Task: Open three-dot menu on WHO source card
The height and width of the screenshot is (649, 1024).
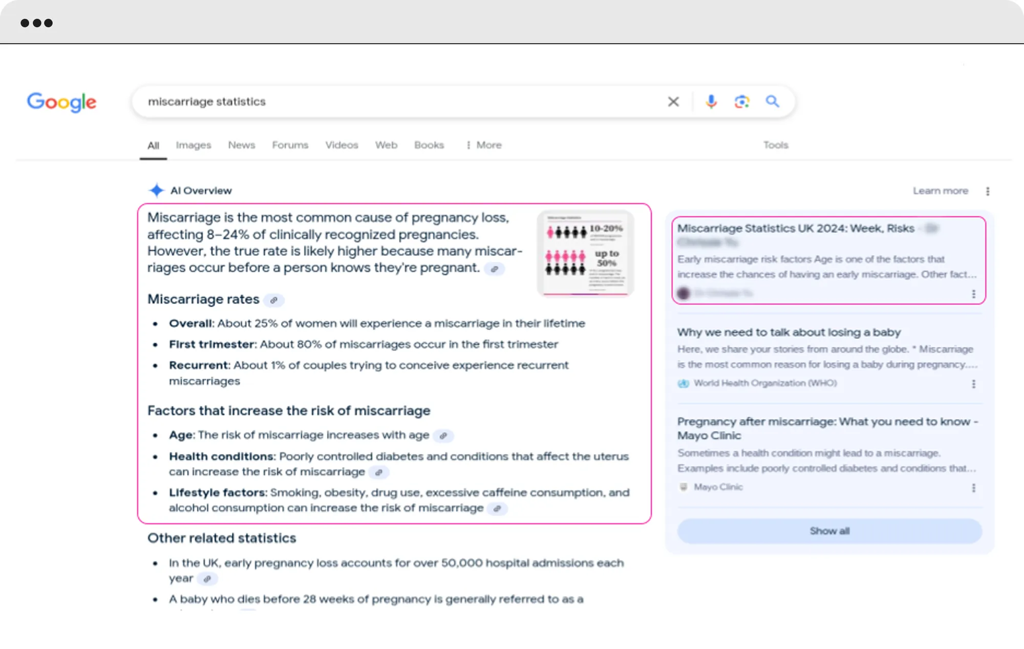Action: (x=973, y=384)
